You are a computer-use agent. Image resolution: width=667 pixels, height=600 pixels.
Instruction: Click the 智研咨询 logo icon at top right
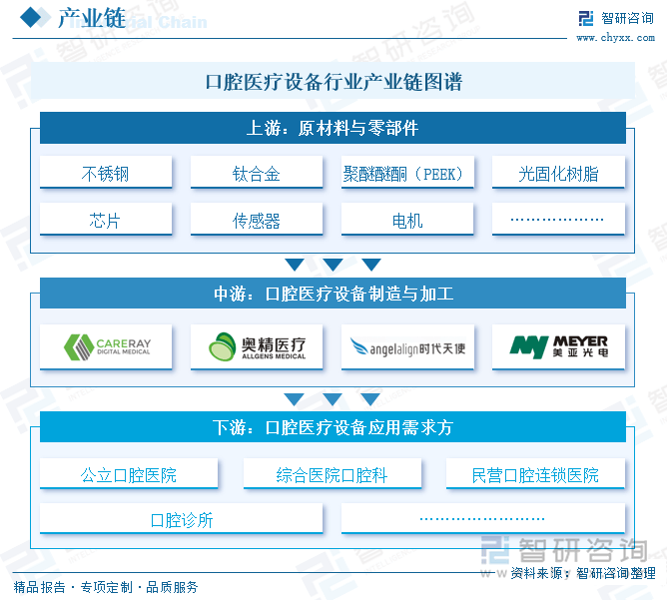click(x=586, y=18)
